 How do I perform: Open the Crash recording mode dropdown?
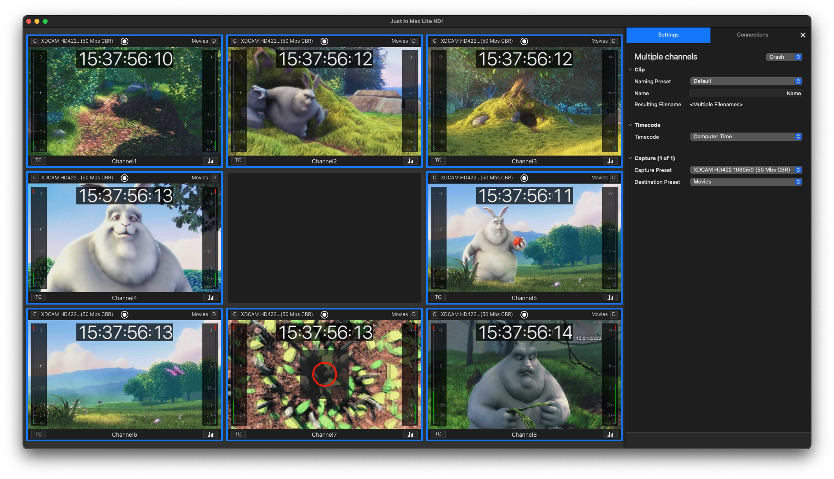click(784, 57)
